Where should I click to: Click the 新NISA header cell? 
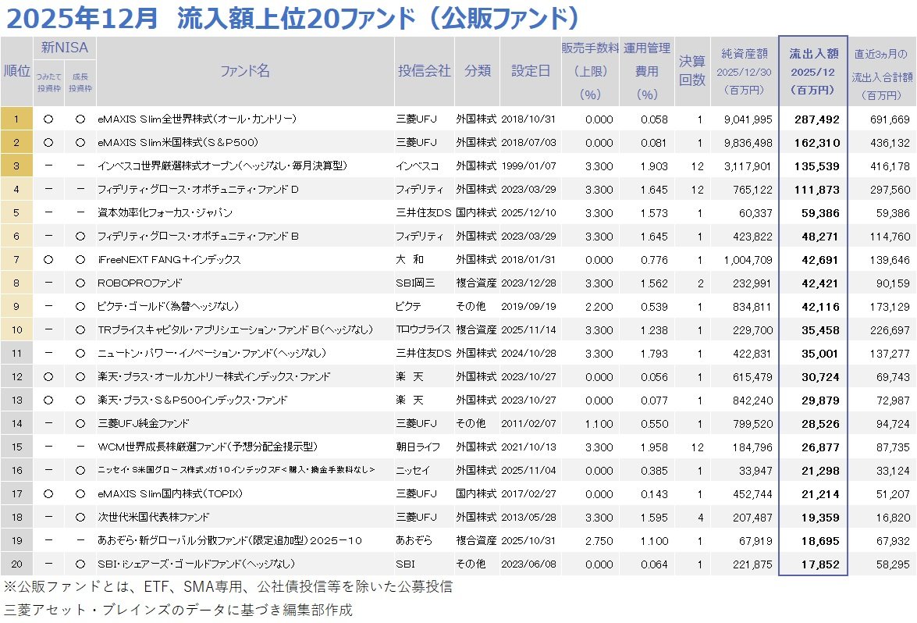point(65,48)
